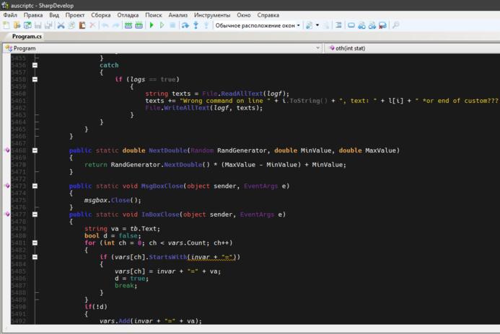
Task: Open the Отладка menu
Action: 128,15
